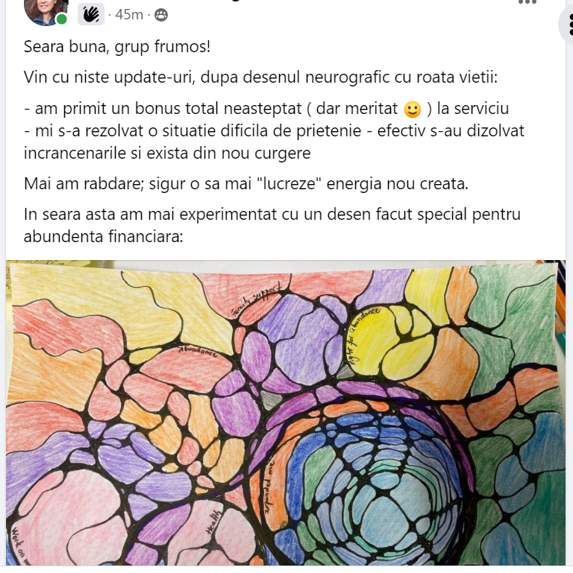Open the 45m timestamp link

(129, 15)
